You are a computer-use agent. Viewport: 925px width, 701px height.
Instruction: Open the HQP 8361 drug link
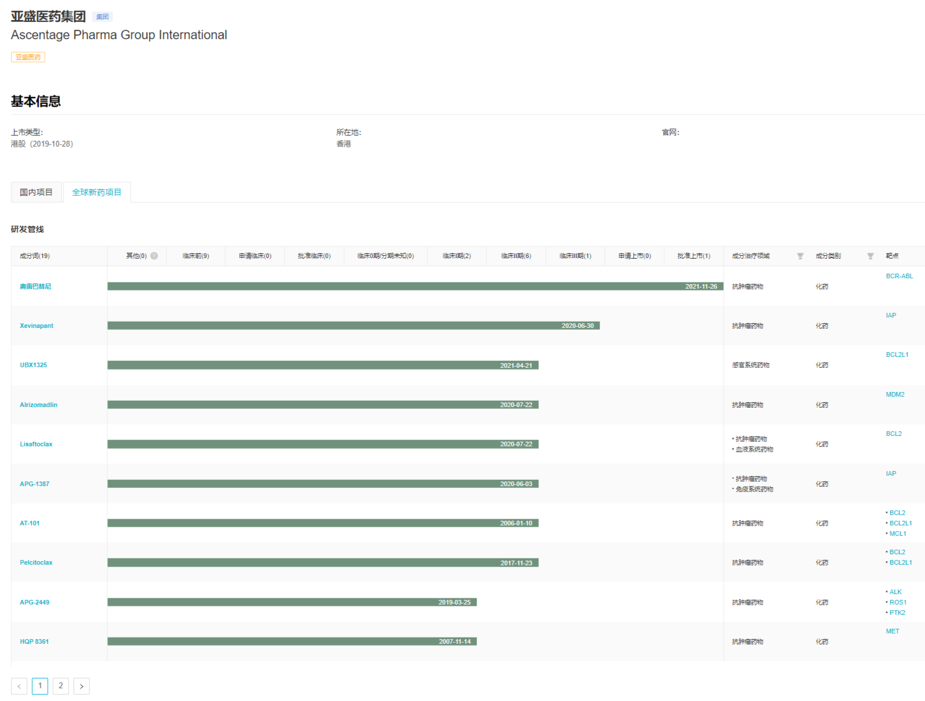(34, 642)
